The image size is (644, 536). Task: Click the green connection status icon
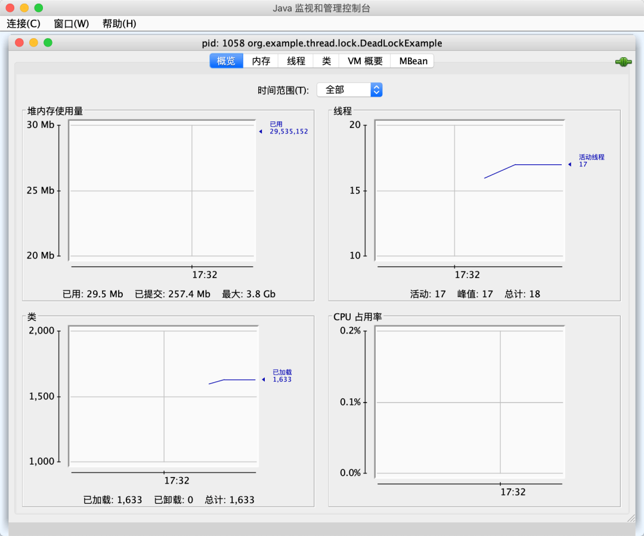click(623, 62)
